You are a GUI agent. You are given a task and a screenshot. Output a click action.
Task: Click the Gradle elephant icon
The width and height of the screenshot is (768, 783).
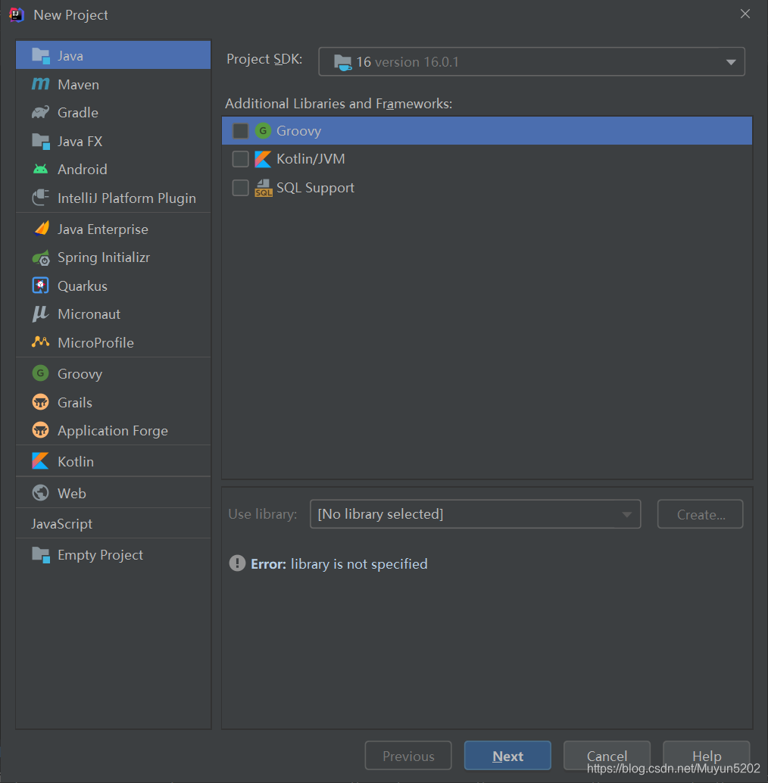[40, 112]
